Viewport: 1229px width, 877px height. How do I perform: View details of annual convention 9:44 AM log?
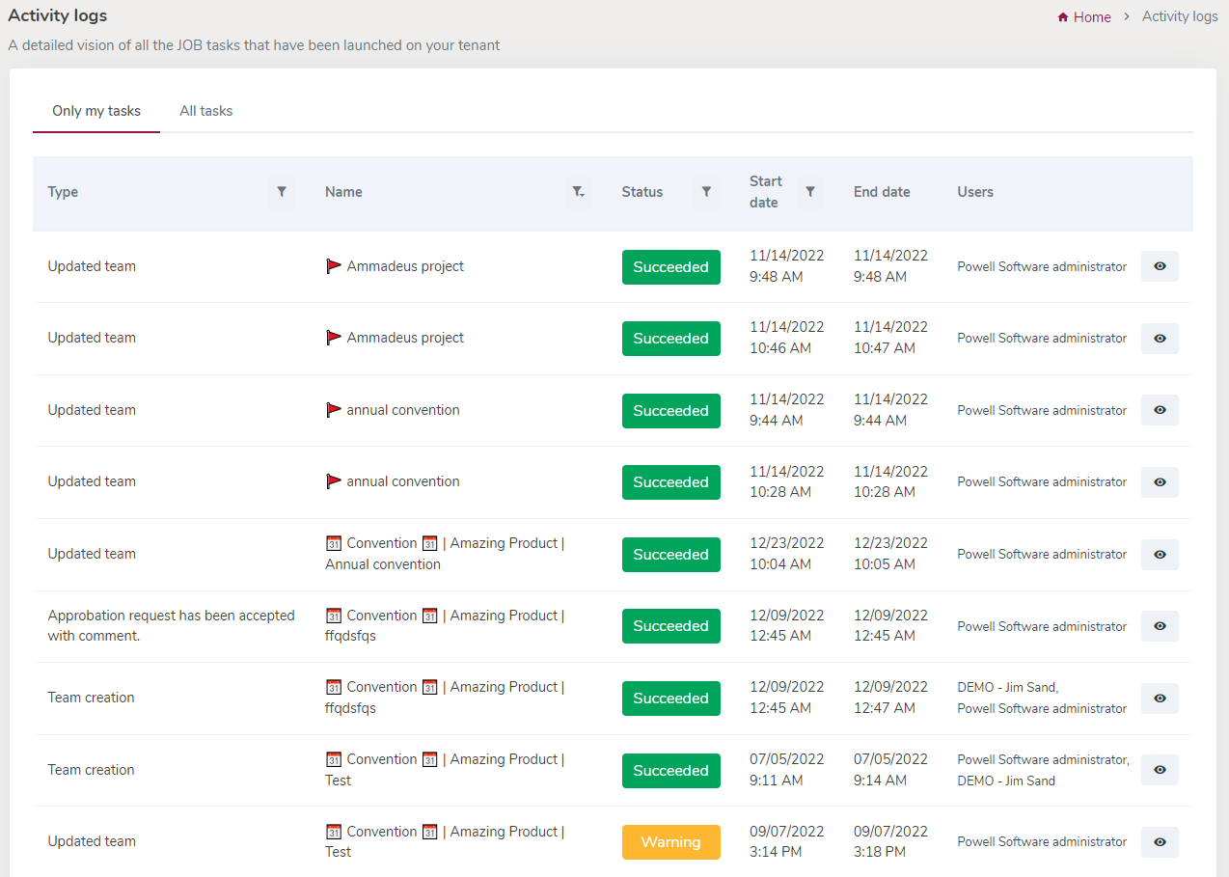coord(1160,410)
